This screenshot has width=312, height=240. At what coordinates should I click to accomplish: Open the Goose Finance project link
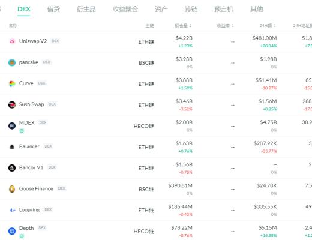[x=36, y=188]
